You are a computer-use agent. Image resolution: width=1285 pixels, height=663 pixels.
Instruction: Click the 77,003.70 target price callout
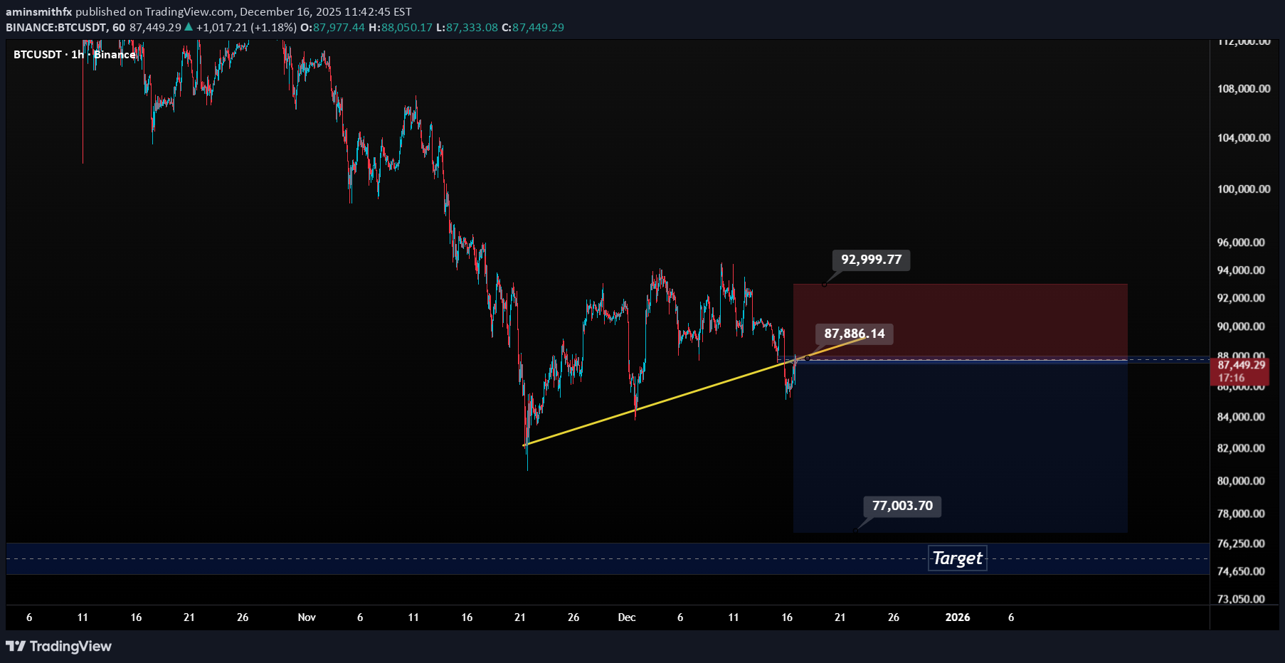point(901,506)
